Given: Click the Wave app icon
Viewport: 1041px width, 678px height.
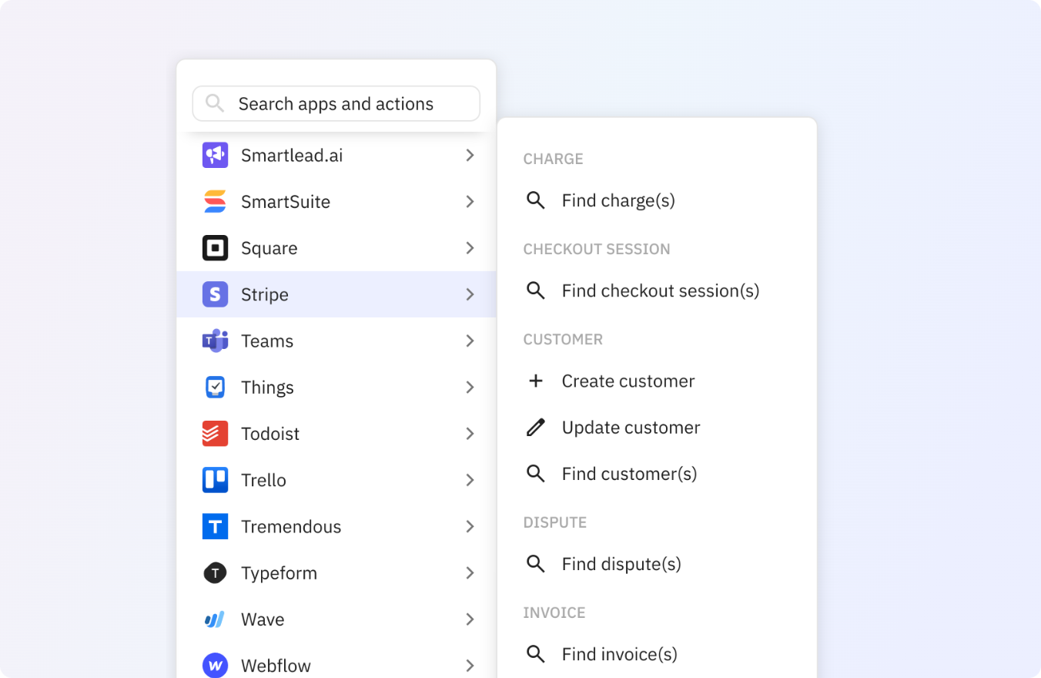Looking at the screenshot, I should point(215,619).
